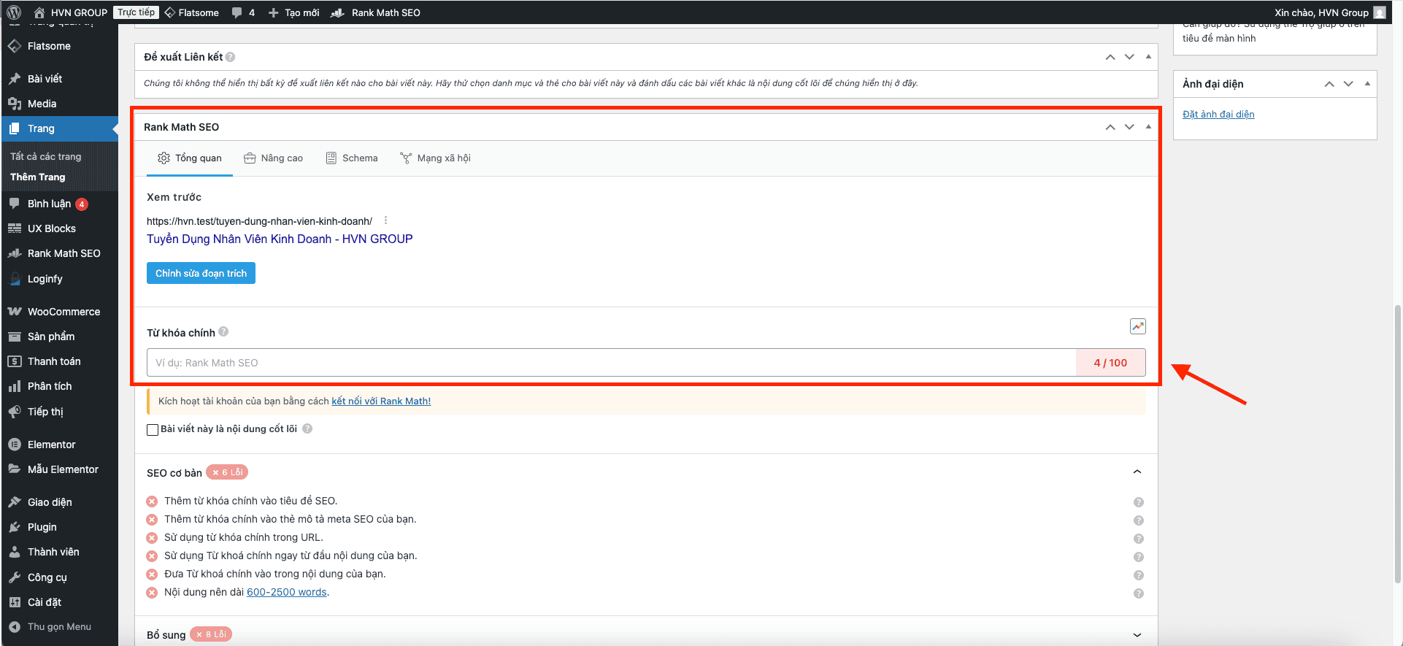Move Rank Math SEO panel down
This screenshot has width=1403, height=646.
click(1129, 127)
